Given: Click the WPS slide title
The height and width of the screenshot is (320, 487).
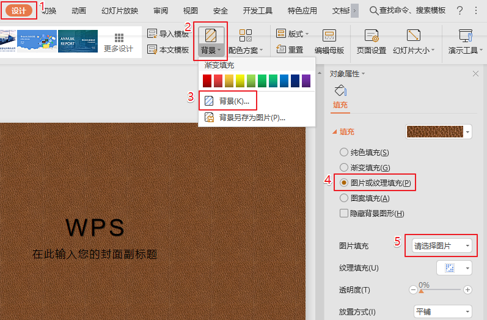Looking at the screenshot, I should [95, 227].
